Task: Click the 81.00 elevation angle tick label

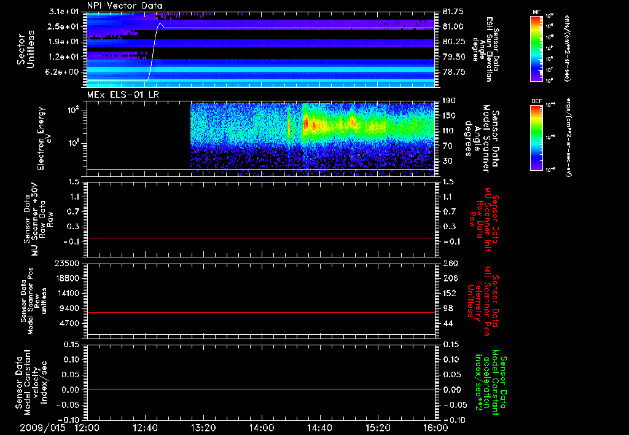Action: pyautogui.click(x=453, y=26)
